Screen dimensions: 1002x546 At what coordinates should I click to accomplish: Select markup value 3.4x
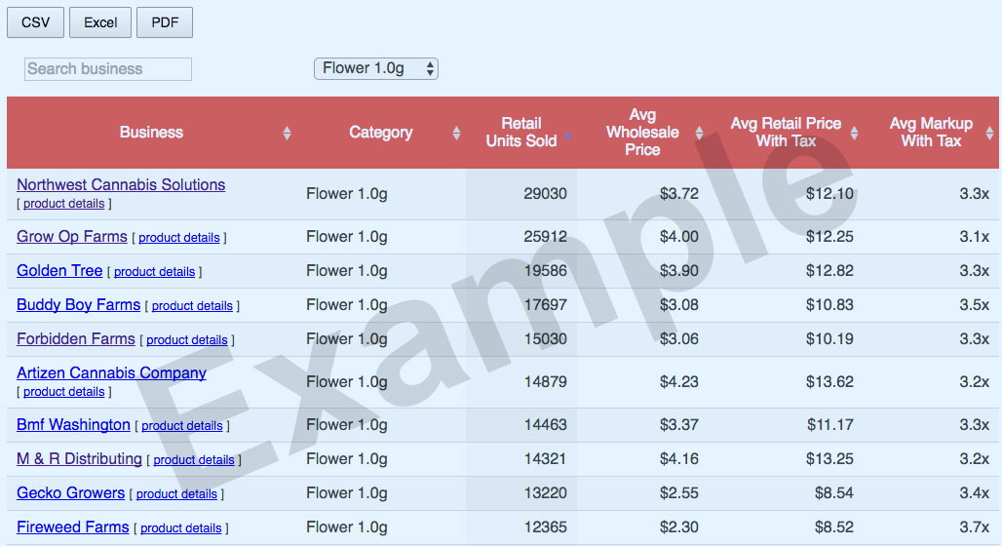click(975, 493)
